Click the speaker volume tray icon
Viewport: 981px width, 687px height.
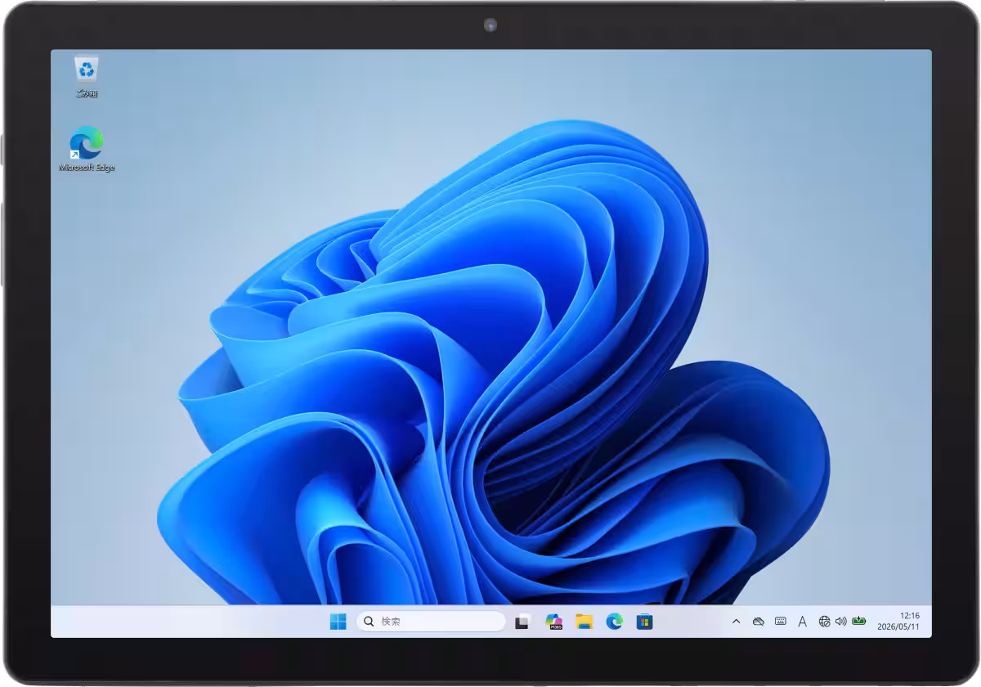840,622
